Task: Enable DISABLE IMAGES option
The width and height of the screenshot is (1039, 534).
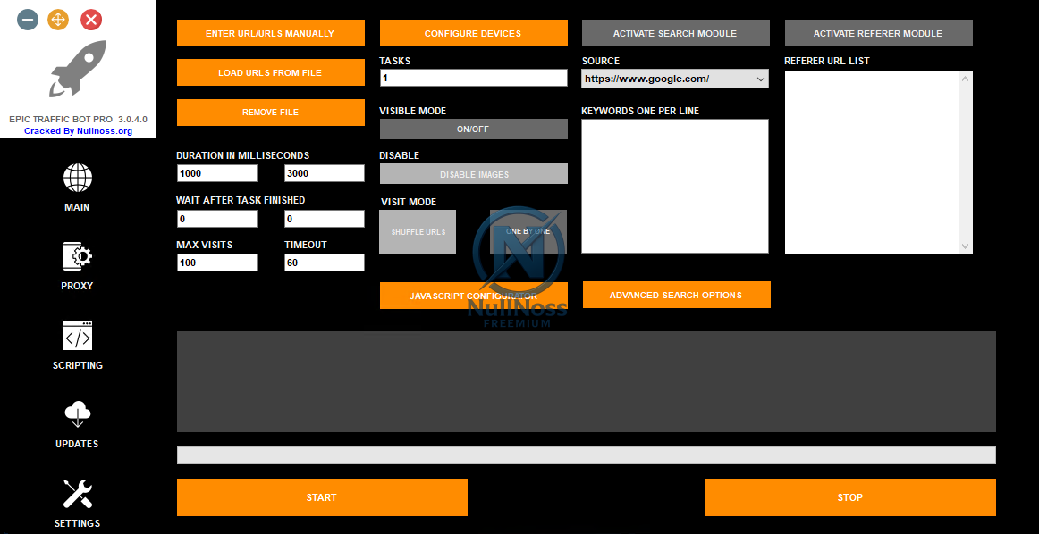Action: (473, 173)
